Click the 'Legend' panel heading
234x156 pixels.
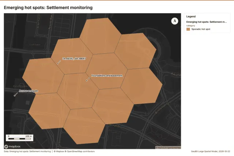point(191,16)
